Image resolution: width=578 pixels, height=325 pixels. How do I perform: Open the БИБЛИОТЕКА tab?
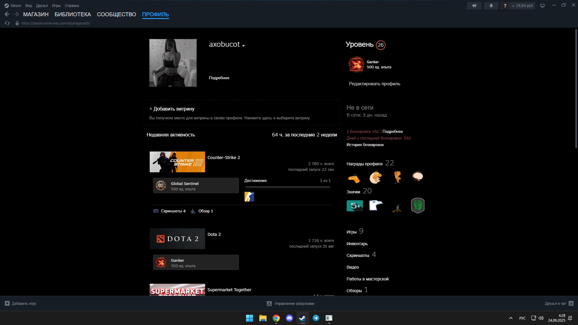[73, 14]
